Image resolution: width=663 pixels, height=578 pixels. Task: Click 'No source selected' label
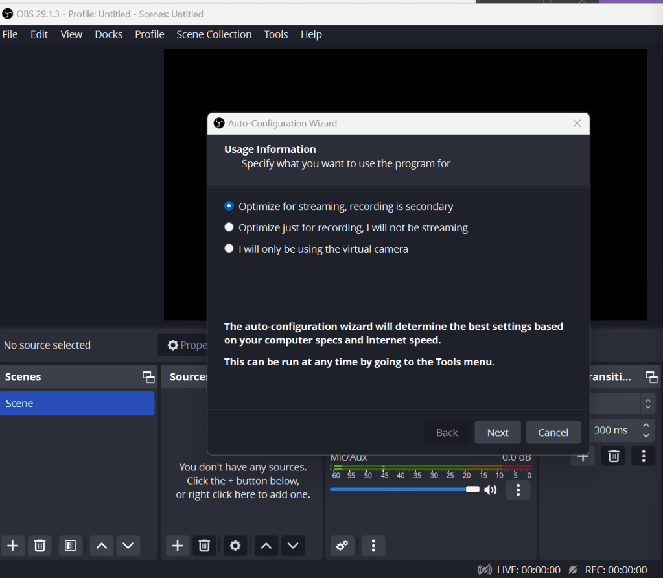point(47,345)
